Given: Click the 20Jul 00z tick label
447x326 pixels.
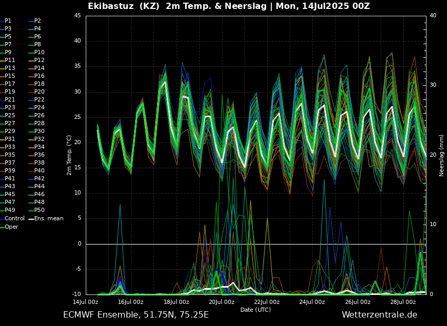Looking at the screenshot, I should tap(221, 302).
